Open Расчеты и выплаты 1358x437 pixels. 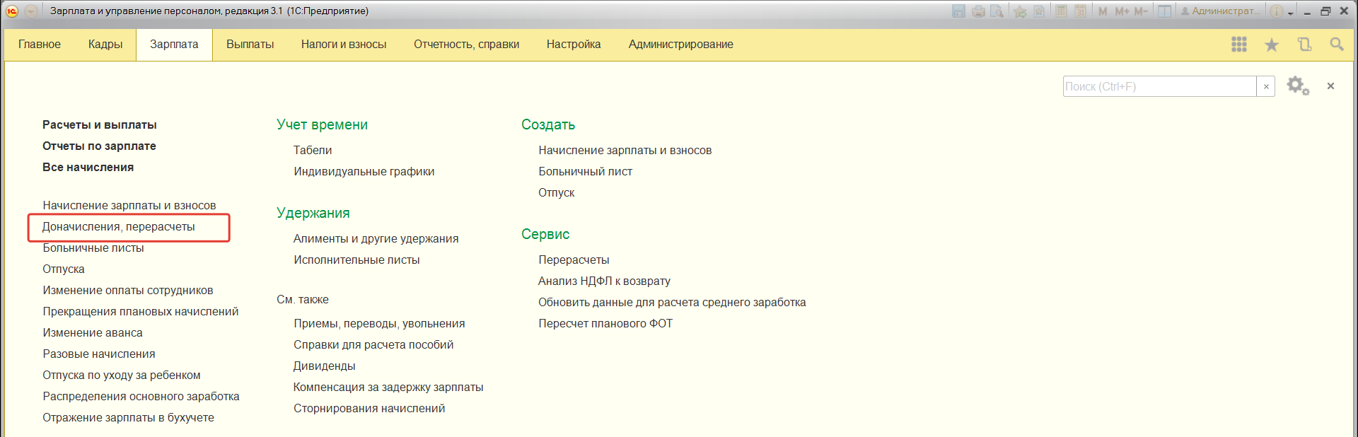pyautogui.click(x=100, y=124)
